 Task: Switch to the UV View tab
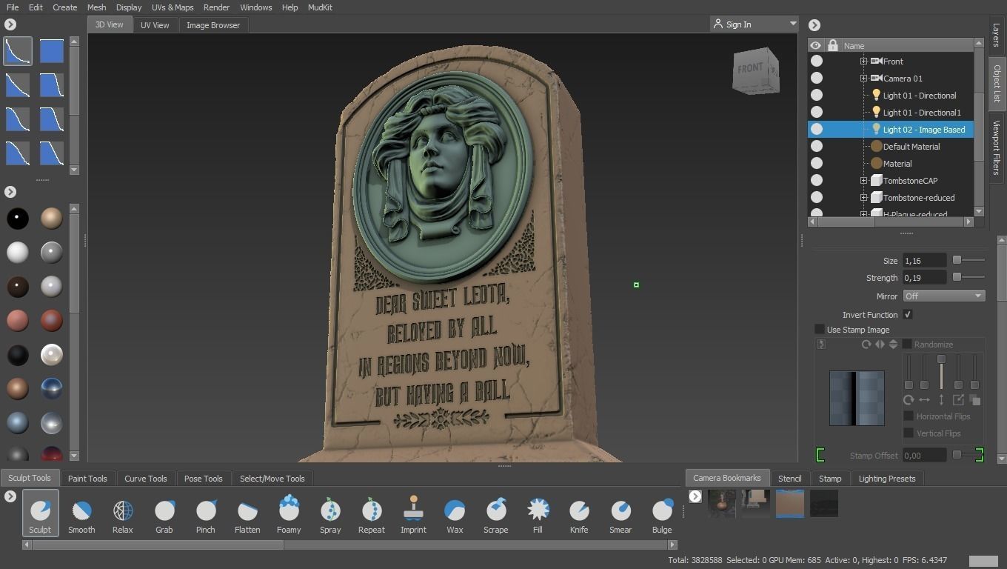(155, 25)
